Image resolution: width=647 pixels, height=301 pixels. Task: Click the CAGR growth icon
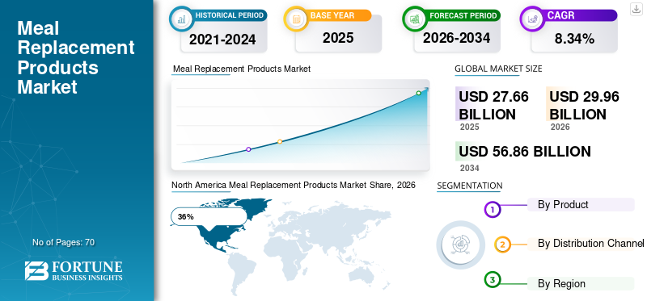(531, 19)
